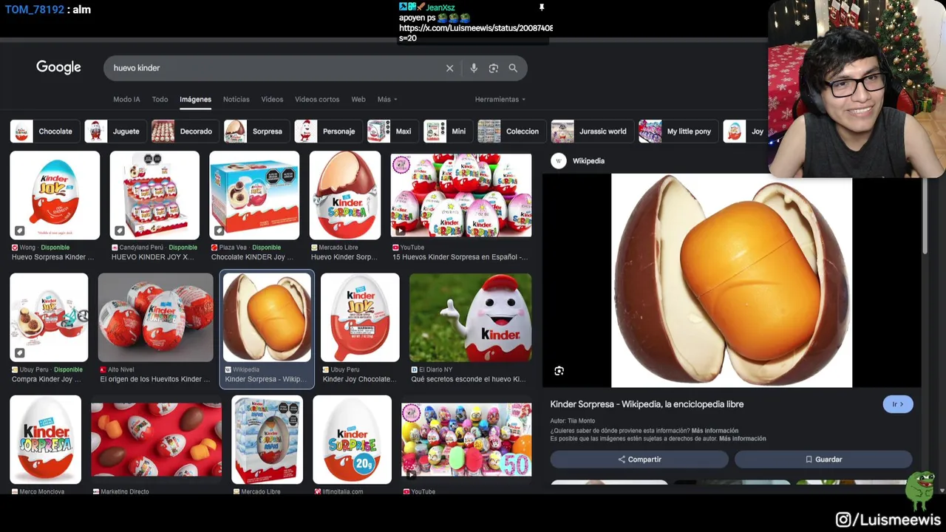This screenshot has height=532, width=946.
Task: Open Ubuy Peru Kinder Joy Chocolate image
Action: click(360, 318)
